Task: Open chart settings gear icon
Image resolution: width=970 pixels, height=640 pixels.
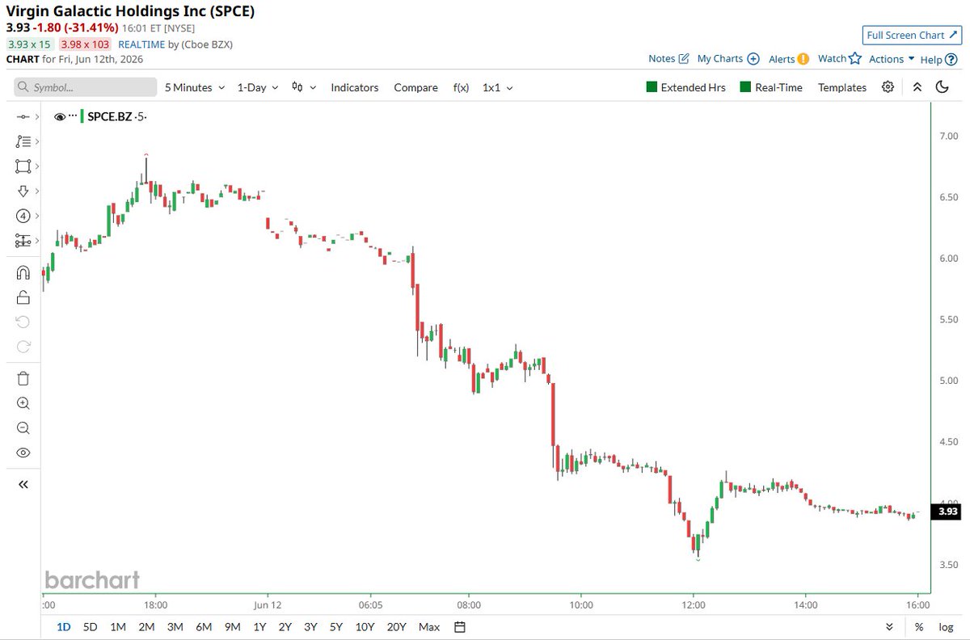Action: [x=888, y=87]
